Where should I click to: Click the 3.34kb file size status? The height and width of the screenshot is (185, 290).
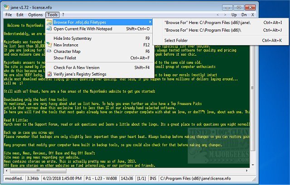(33, 178)
